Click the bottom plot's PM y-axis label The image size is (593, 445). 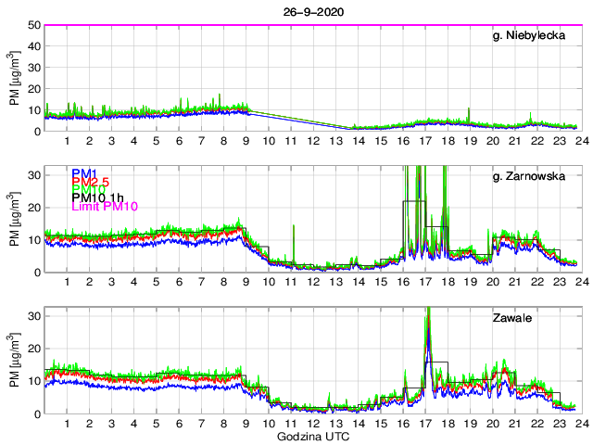(x=14, y=361)
